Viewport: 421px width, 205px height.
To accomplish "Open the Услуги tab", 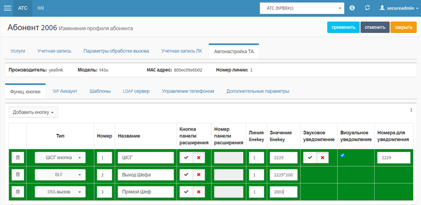I will [18, 51].
